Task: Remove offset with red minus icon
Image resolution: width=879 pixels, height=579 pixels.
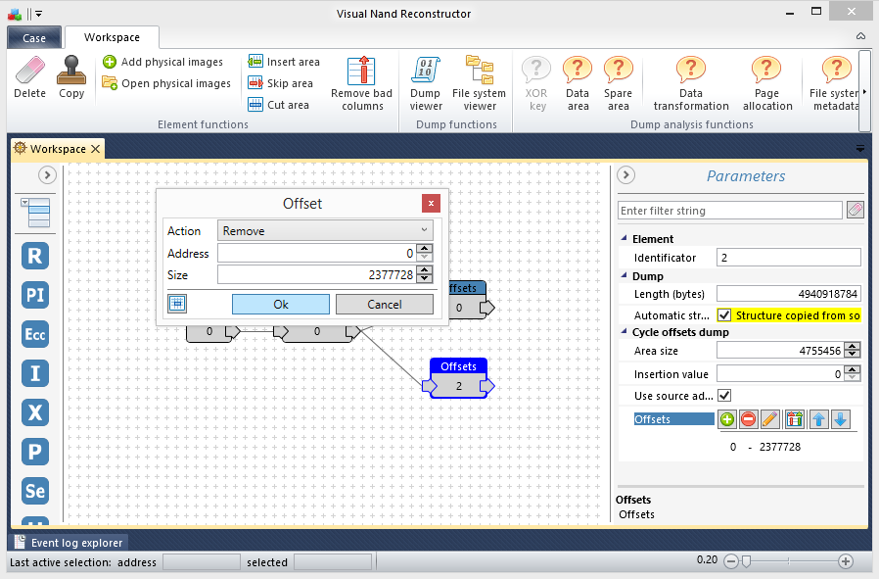Action: point(748,419)
